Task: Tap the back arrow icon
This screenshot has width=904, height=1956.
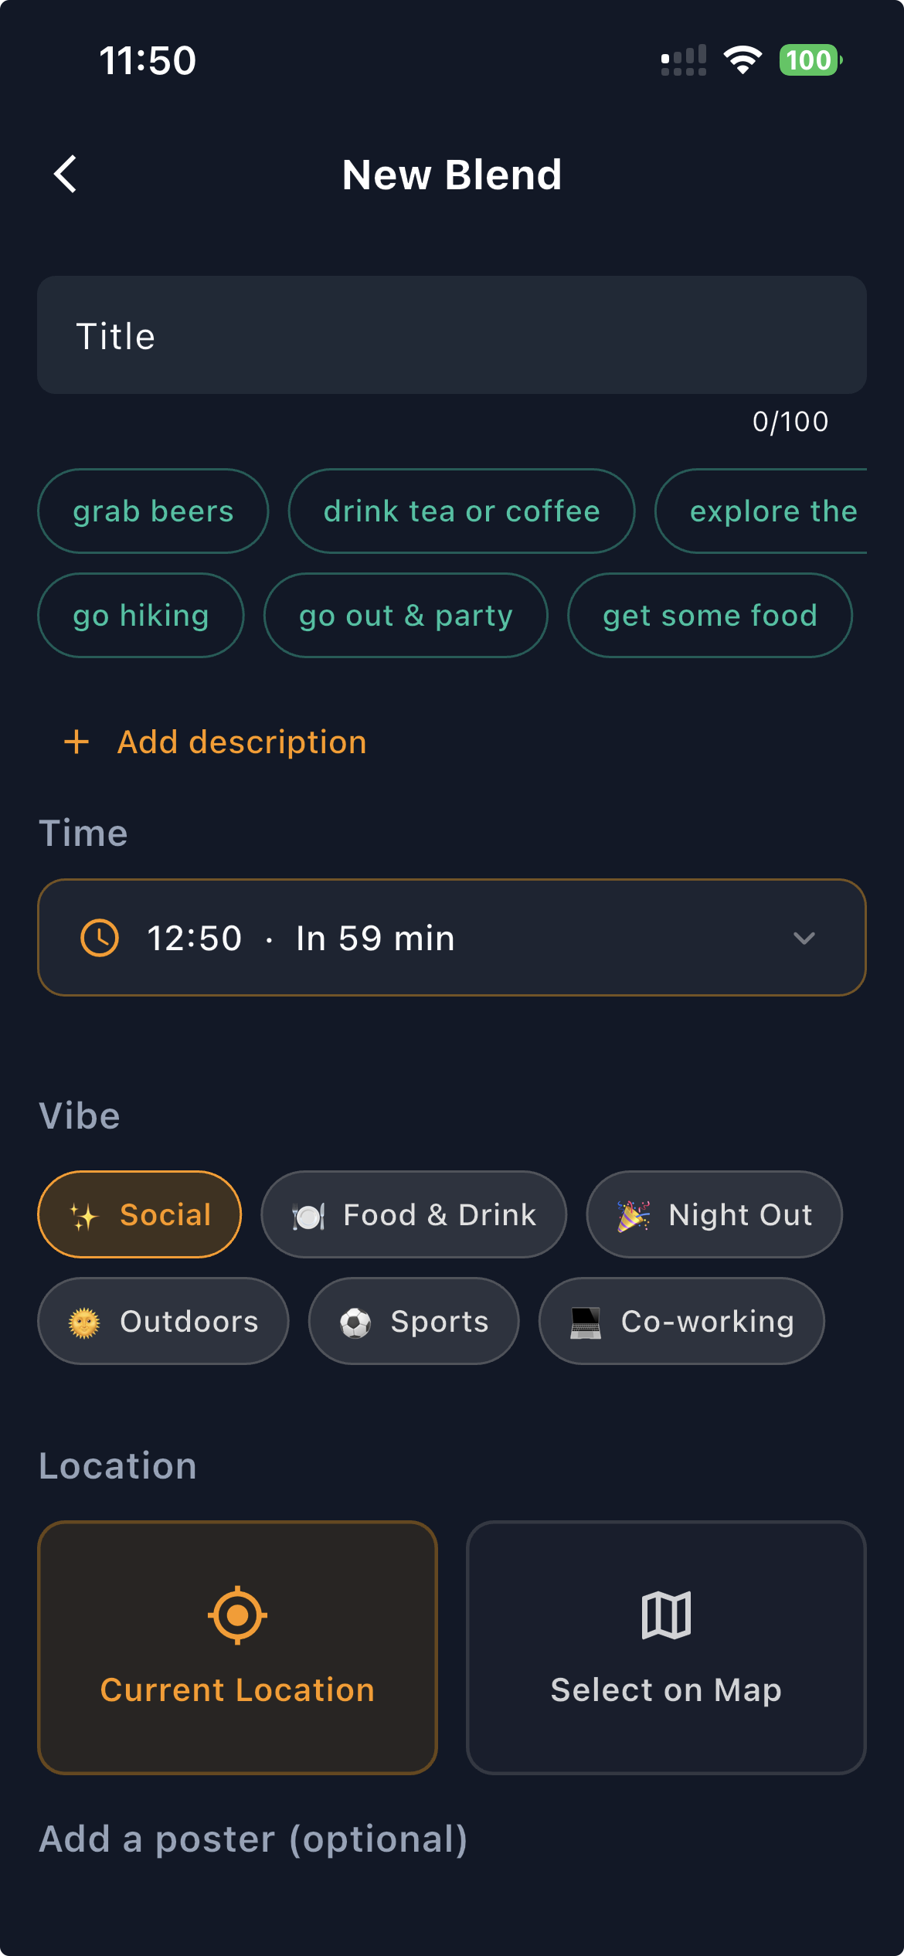Action: tap(66, 174)
